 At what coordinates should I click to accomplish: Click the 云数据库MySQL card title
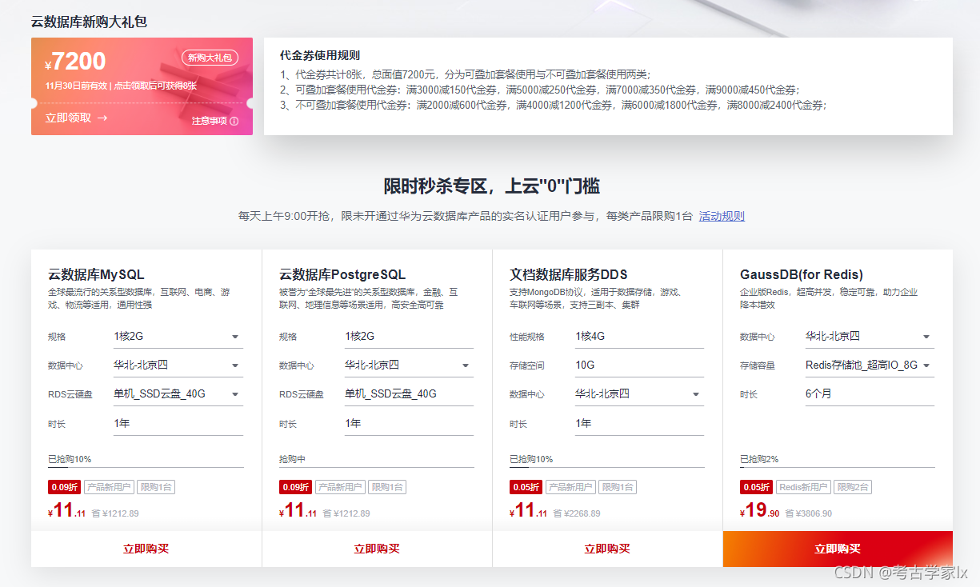(x=96, y=275)
